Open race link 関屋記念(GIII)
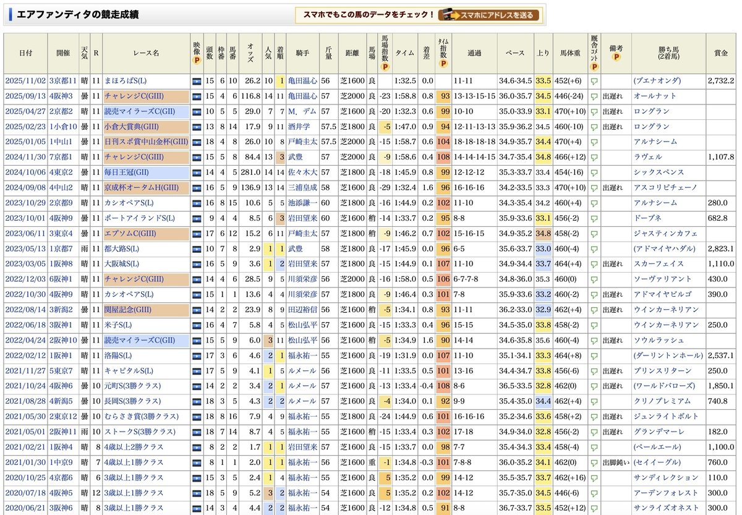This screenshot has height=515, width=742. (129, 309)
